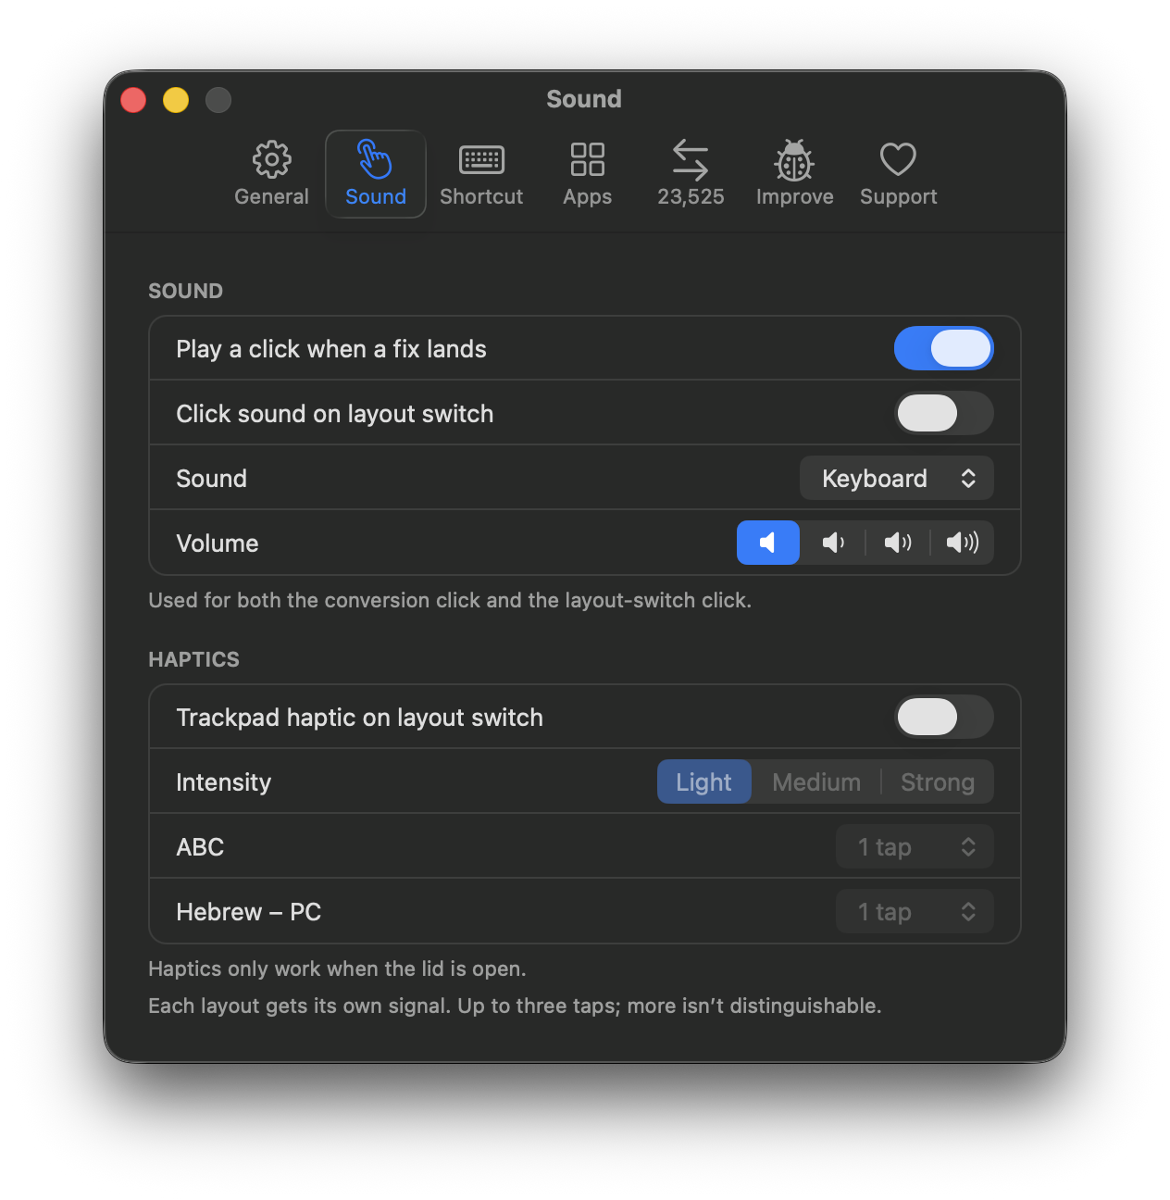The width and height of the screenshot is (1170, 1200).
Task: Select the Sound tab
Action: tap(376, 174)
